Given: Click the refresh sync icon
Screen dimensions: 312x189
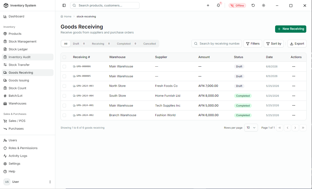Looking at the screenshot, I should point(253,5).
